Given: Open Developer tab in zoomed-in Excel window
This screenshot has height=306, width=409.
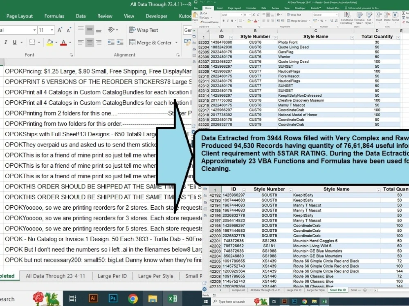Looking at the screenshot, I should (157, 16).
